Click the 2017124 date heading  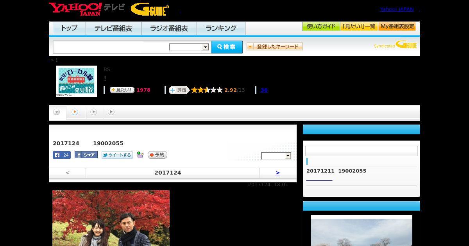tap(168, 173)
